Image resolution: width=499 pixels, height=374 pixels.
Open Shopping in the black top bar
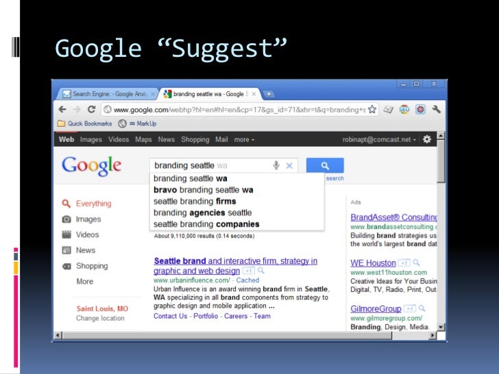195,139
